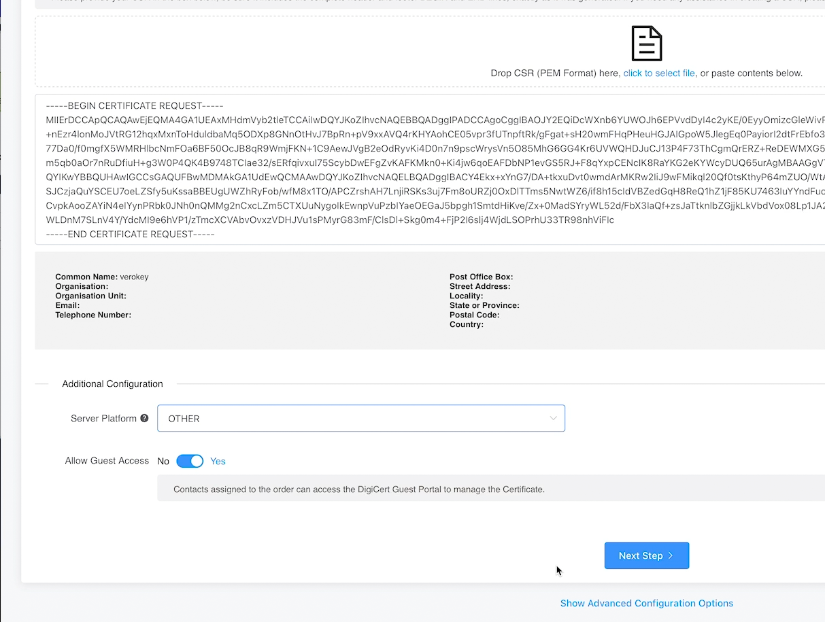
Task: Click the Additional Configuration section heading
Action: click(112, 383)
